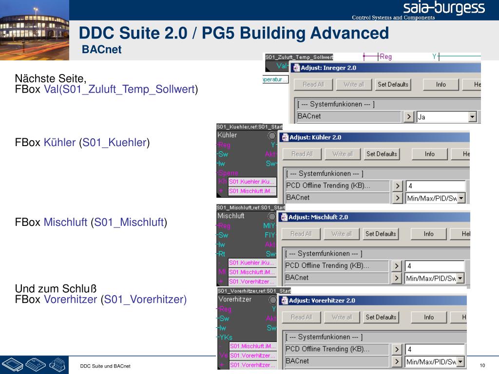Click Set Defaults in Adjust: Vorerhitzer dialog

[x=381, y=318]
